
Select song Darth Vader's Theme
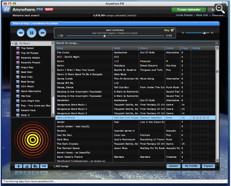[x=135, y=157]
